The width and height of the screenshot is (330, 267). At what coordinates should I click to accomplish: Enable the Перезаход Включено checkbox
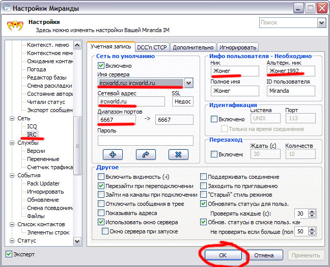(214, 154)
